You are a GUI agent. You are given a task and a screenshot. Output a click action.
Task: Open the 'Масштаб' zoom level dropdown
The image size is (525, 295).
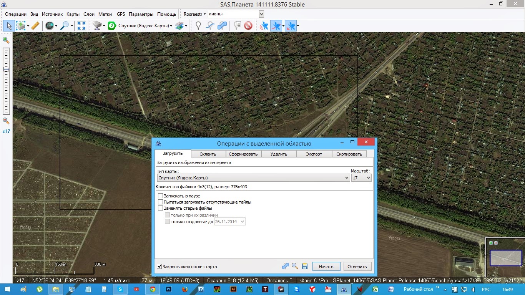point(361,178)
